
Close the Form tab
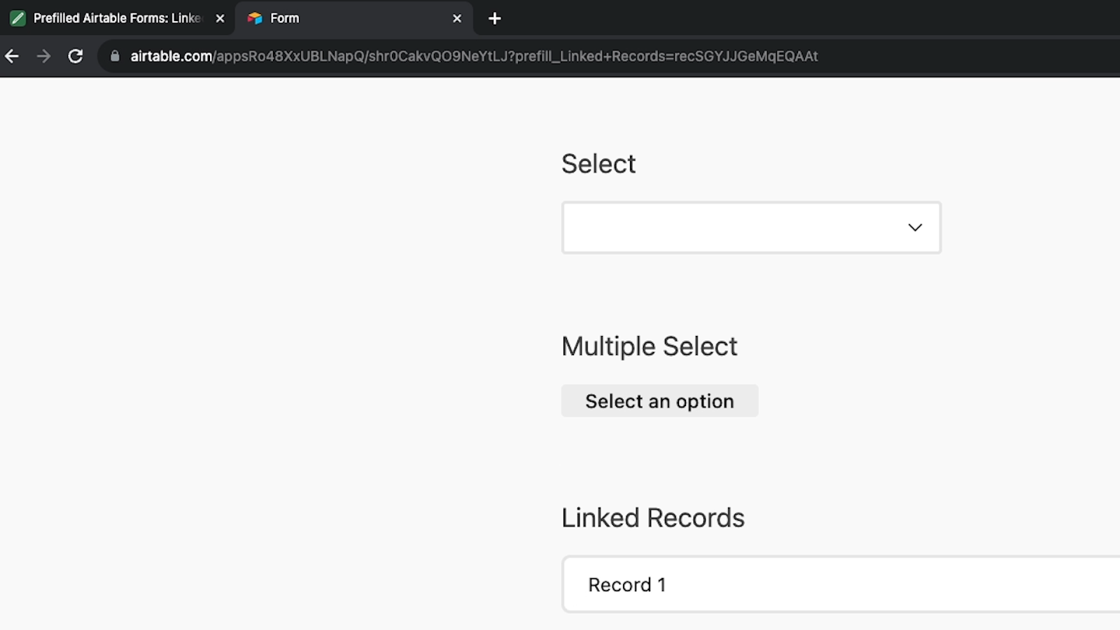tap(457, 18)
